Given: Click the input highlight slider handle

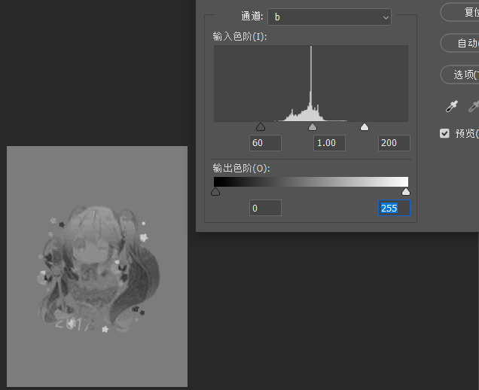Looking at the screenshot, I should pos(365,126).
